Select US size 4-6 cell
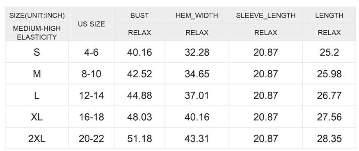The image size is (359, 151). pyautogui.click(x=91, y=52)
